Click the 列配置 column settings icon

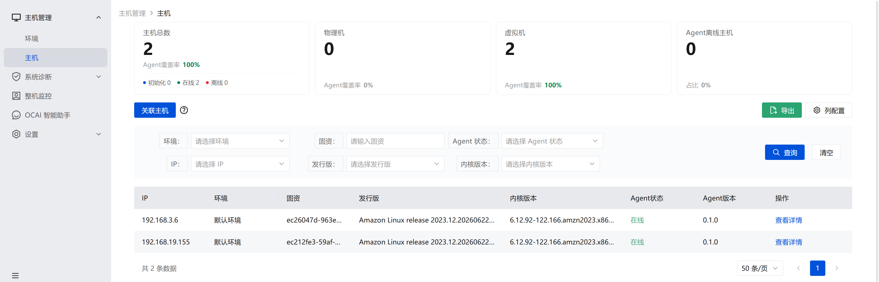[817, 110]
